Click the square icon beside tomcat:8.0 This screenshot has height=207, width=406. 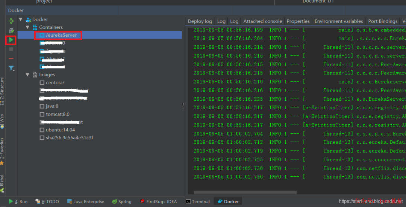[42, 114]
